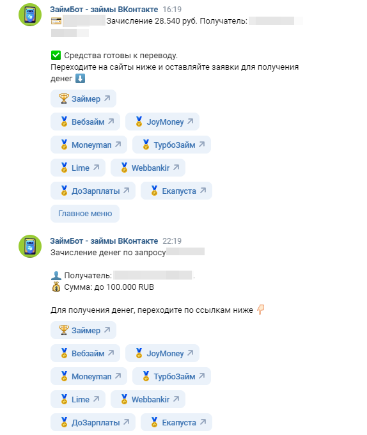Open JoyMoney link in the second message
This screenshot has height=435, width=367.
162,353
